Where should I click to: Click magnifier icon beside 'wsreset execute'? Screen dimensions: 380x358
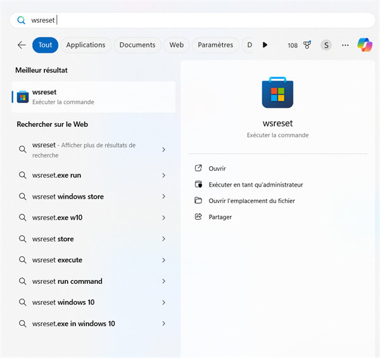(x=23, y=260)
